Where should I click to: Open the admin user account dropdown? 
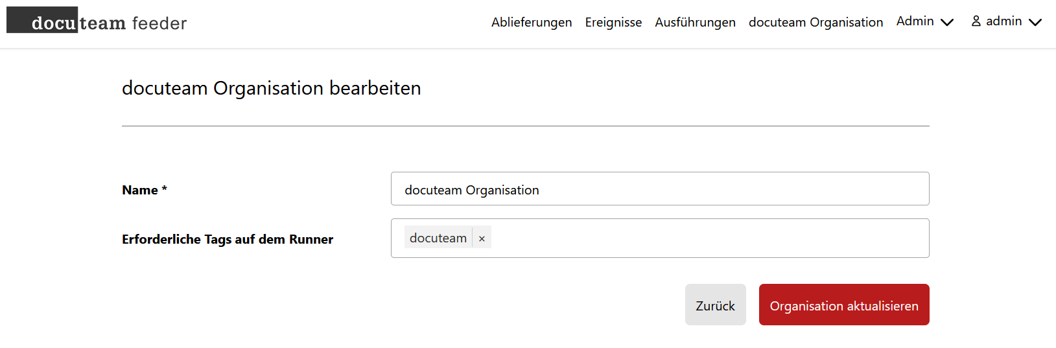click(1006, 21)
